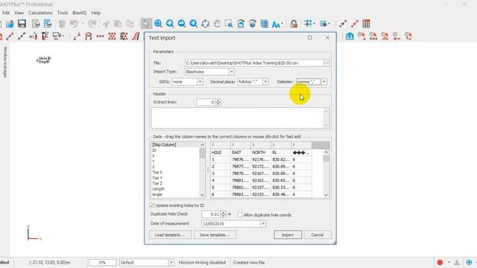Open the Tools menu
477x268 pixels.
[x=63, y=13]
